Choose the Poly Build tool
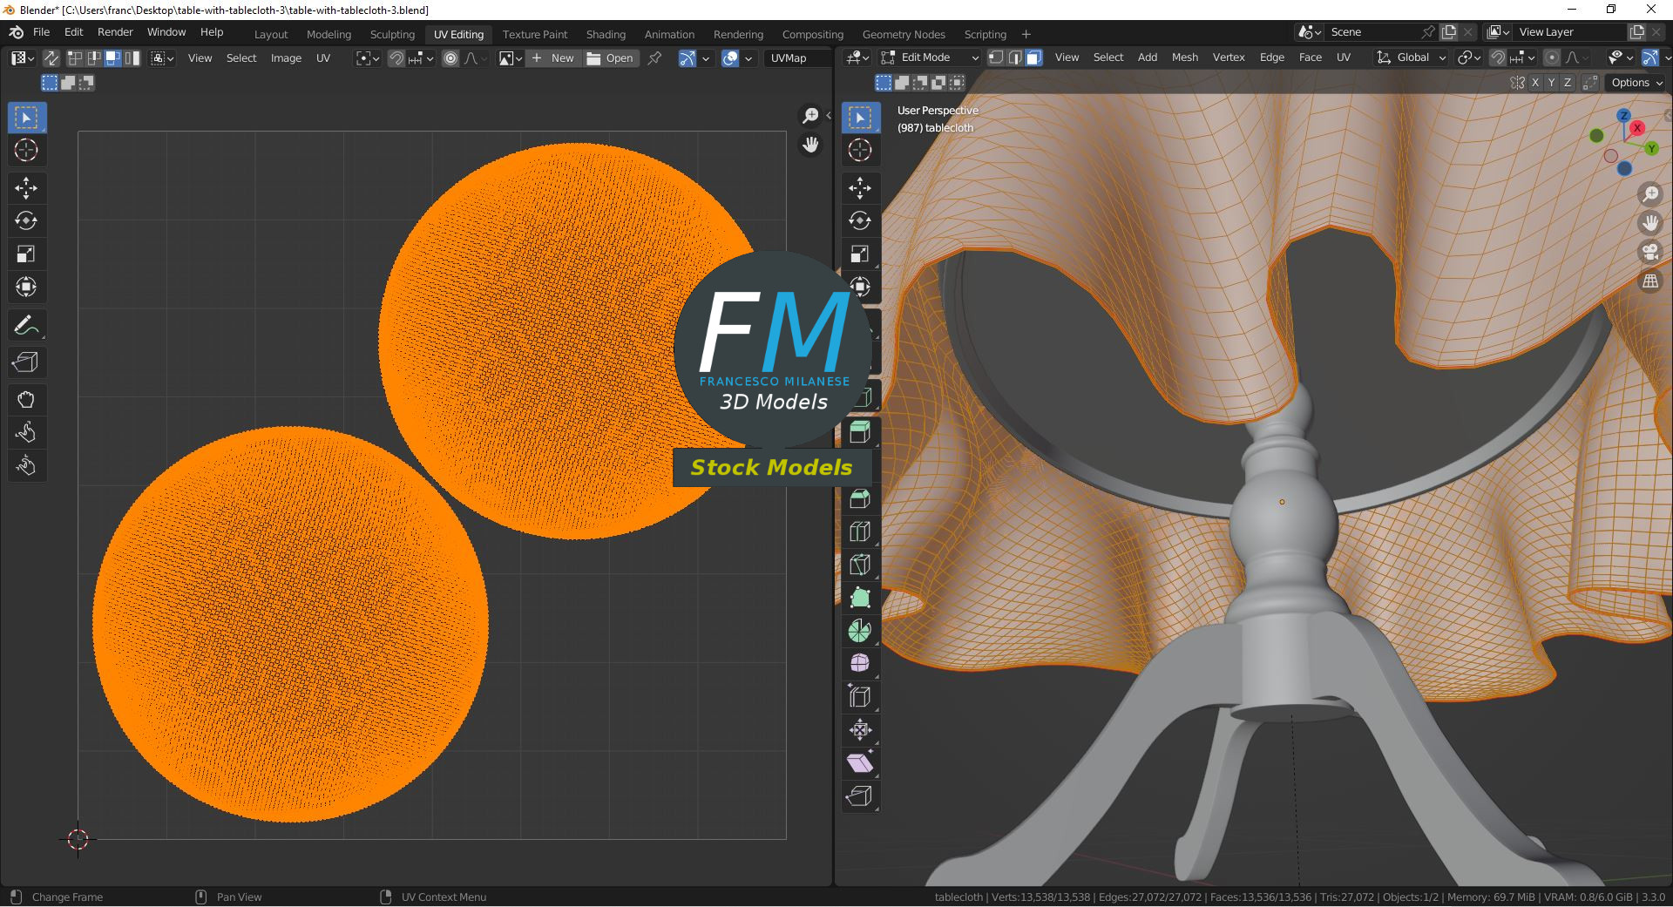Image resolution: width=1673 pixels, height=907 pixels. [x=860, y=599]
